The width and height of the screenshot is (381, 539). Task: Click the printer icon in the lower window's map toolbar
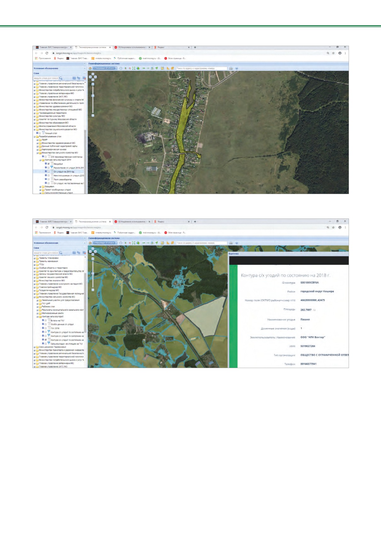(x=231, y=243)
